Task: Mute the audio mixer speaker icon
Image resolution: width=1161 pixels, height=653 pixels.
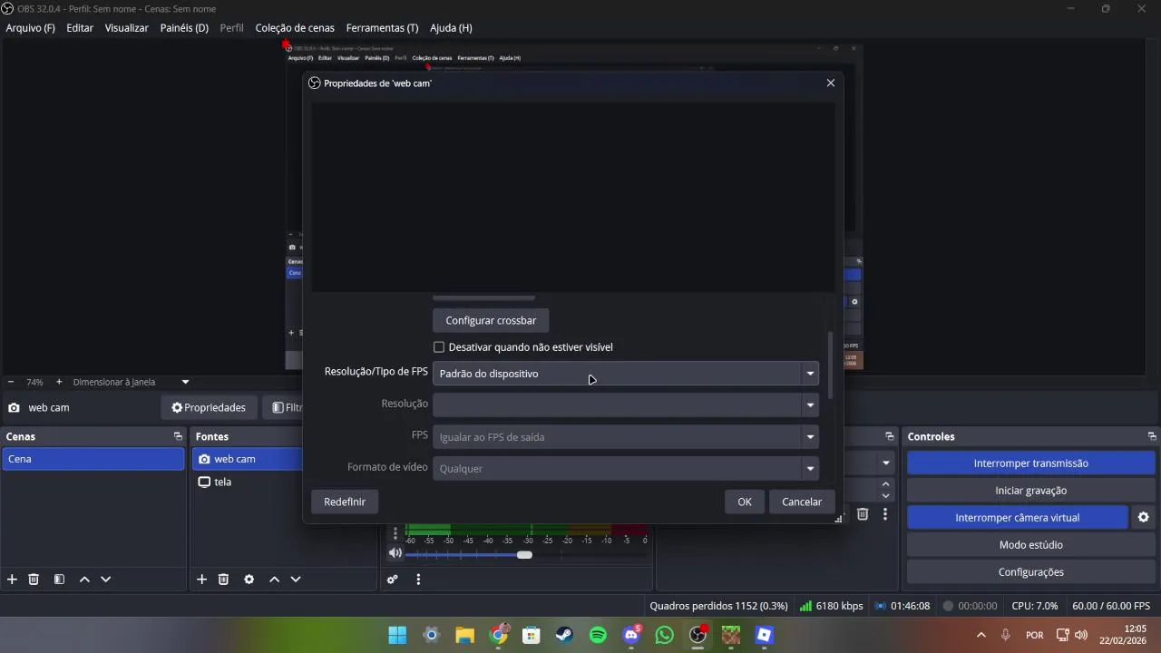Action: click(395, 553)
